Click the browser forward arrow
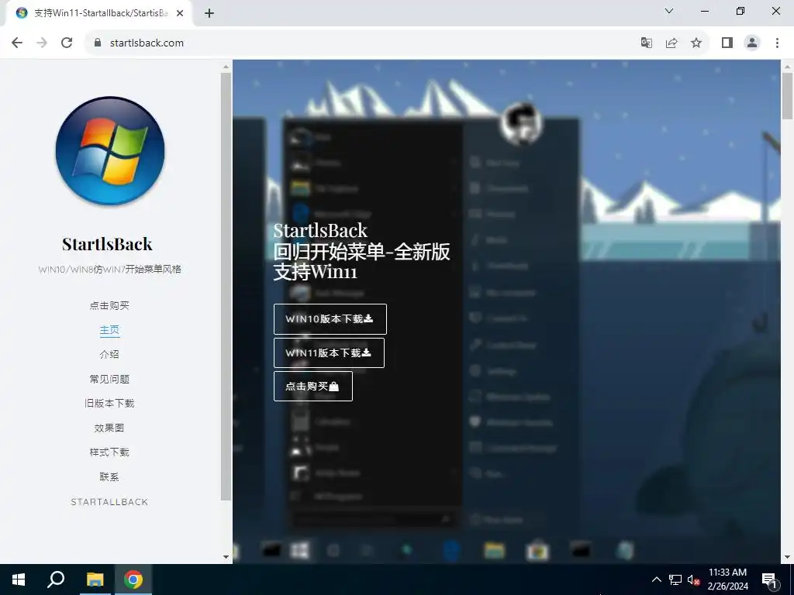 [x=42, y=43]
